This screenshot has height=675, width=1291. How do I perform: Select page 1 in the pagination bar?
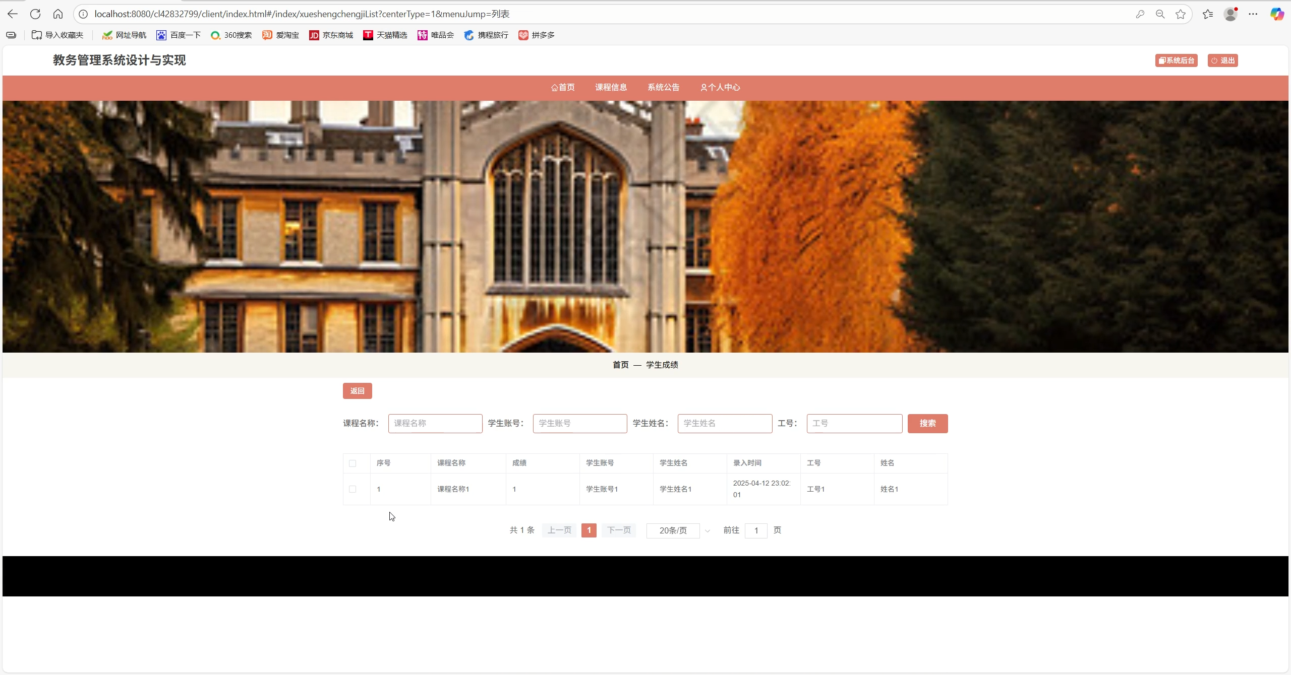pos(589,530)
